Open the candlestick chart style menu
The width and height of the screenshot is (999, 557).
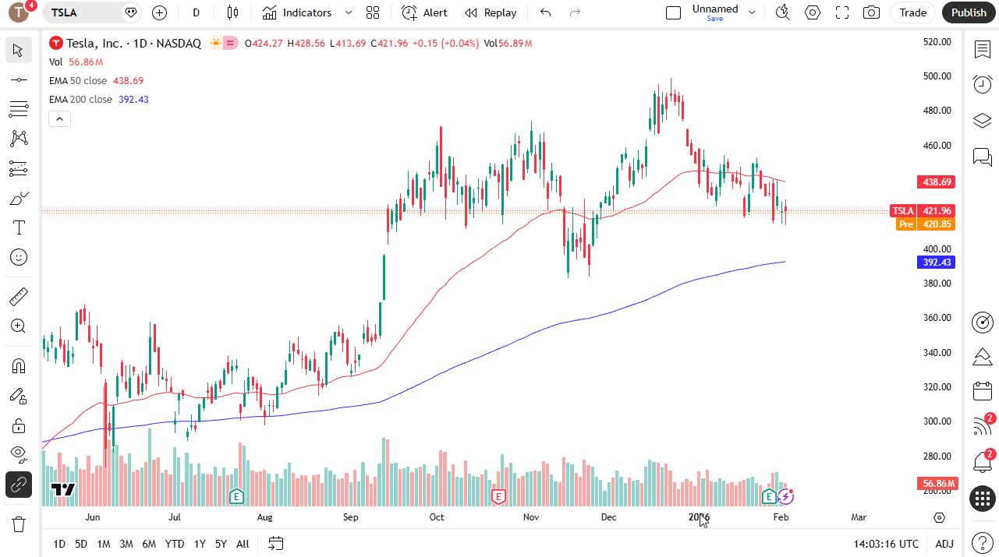click(x=232, y=12)
